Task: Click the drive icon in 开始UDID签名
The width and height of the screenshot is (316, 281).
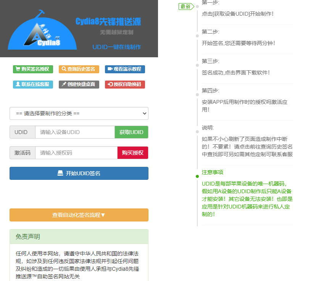Action: click(60, 173)
